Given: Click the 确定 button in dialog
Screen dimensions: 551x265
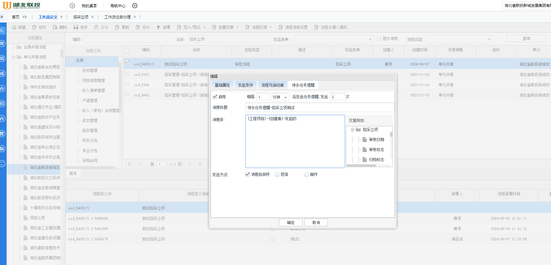Looking at the screenshot, I should pos(291,222).
